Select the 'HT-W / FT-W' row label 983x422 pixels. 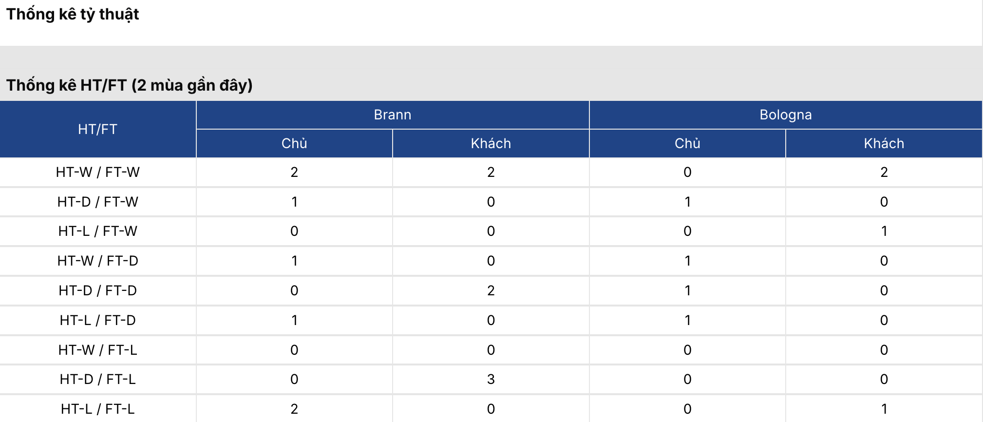pos(98,172)
